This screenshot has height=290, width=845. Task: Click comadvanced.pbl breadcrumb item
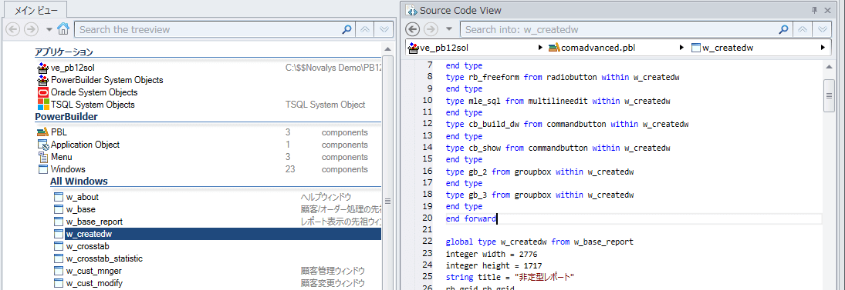point(592,48)
